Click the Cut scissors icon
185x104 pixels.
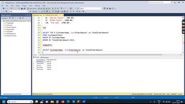(53, 8)
